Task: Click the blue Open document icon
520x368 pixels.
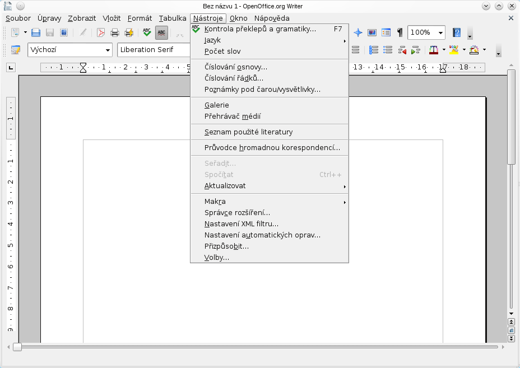Action: (x=36, y=32)
